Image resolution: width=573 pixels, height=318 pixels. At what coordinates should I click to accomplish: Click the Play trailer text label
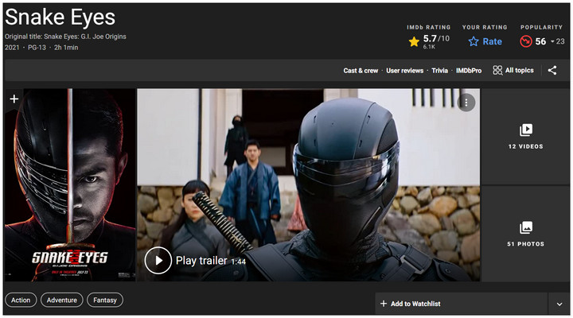tap(201, 261)
